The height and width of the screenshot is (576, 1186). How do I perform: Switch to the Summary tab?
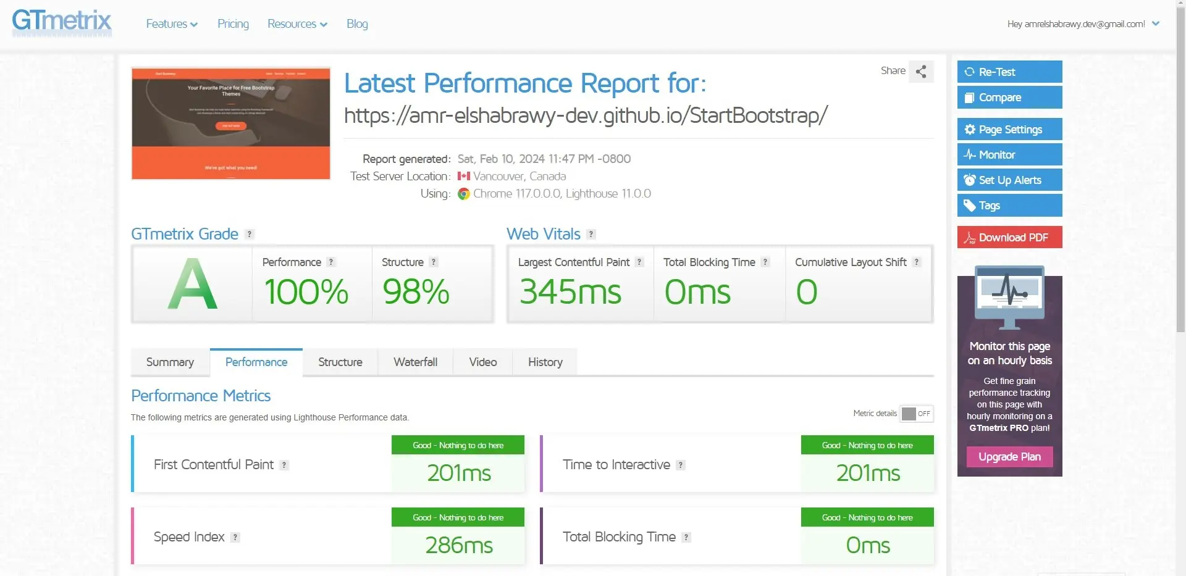(170, 362)
